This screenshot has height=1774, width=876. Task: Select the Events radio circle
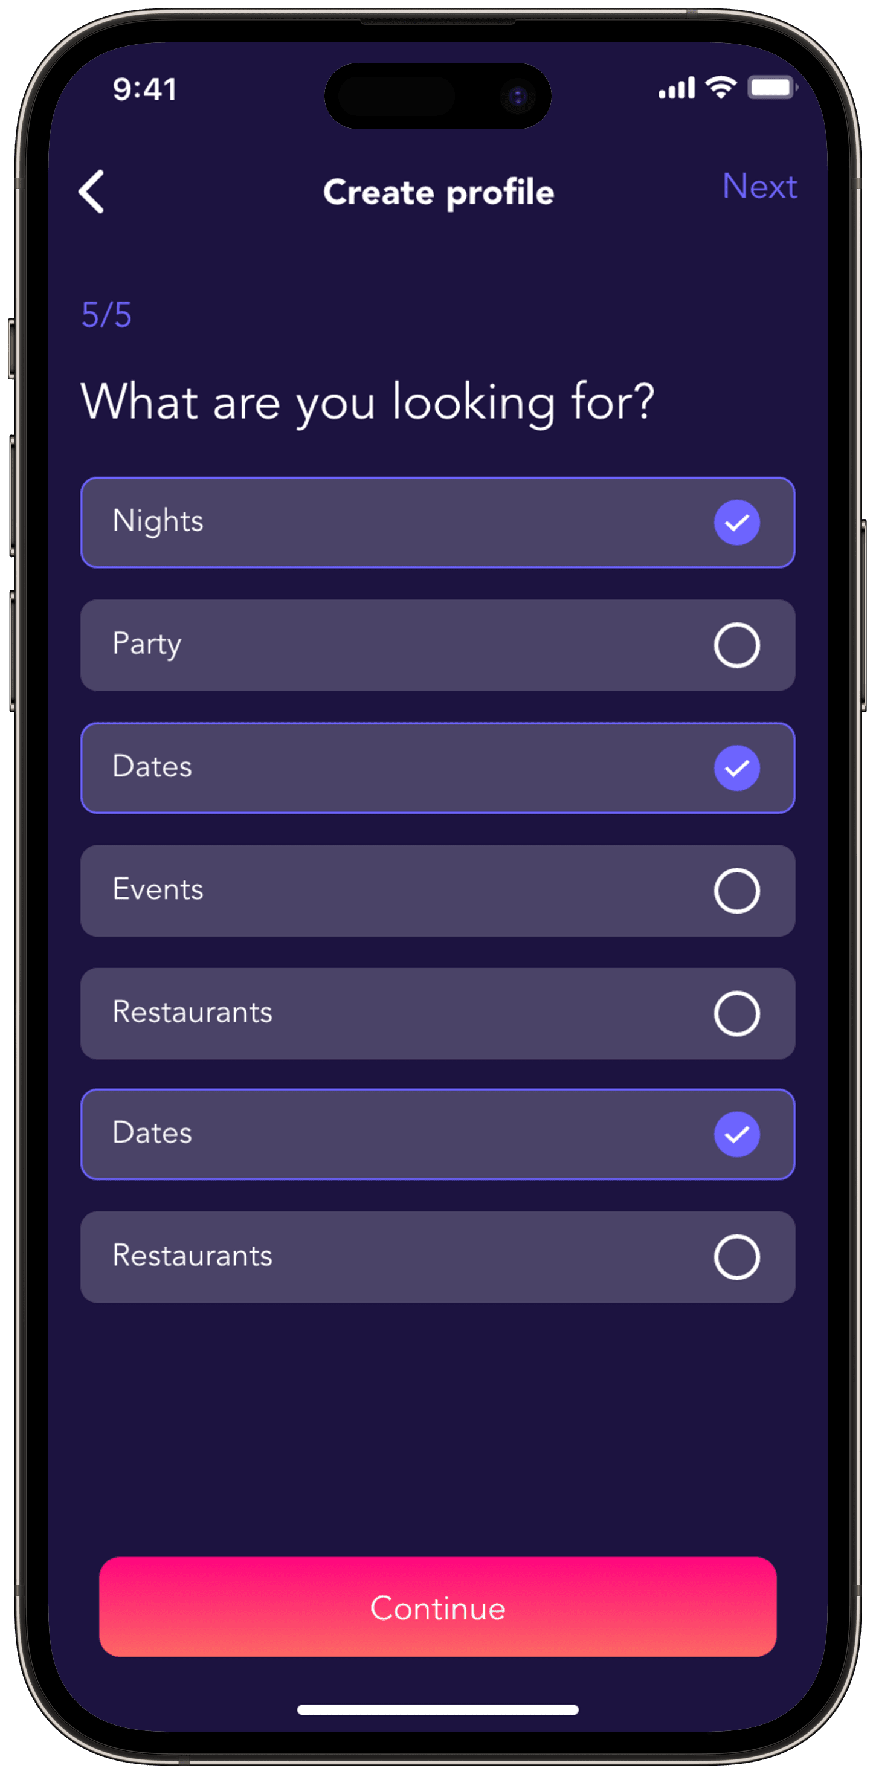pos(736,891)
